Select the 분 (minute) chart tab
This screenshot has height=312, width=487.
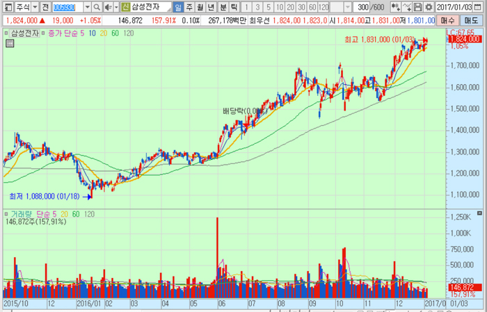tap(223, 7)
